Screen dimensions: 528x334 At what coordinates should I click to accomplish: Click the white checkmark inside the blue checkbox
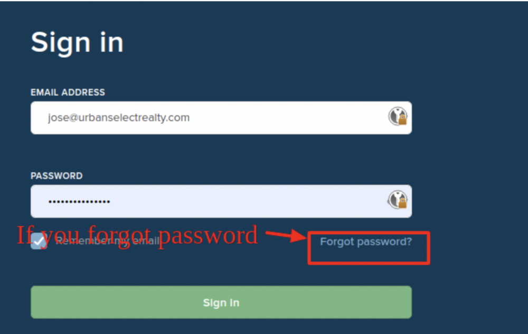pos(39,241)
